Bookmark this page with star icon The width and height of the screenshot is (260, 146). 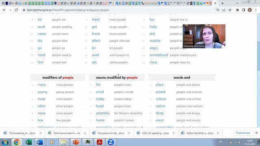coord(230,10)
